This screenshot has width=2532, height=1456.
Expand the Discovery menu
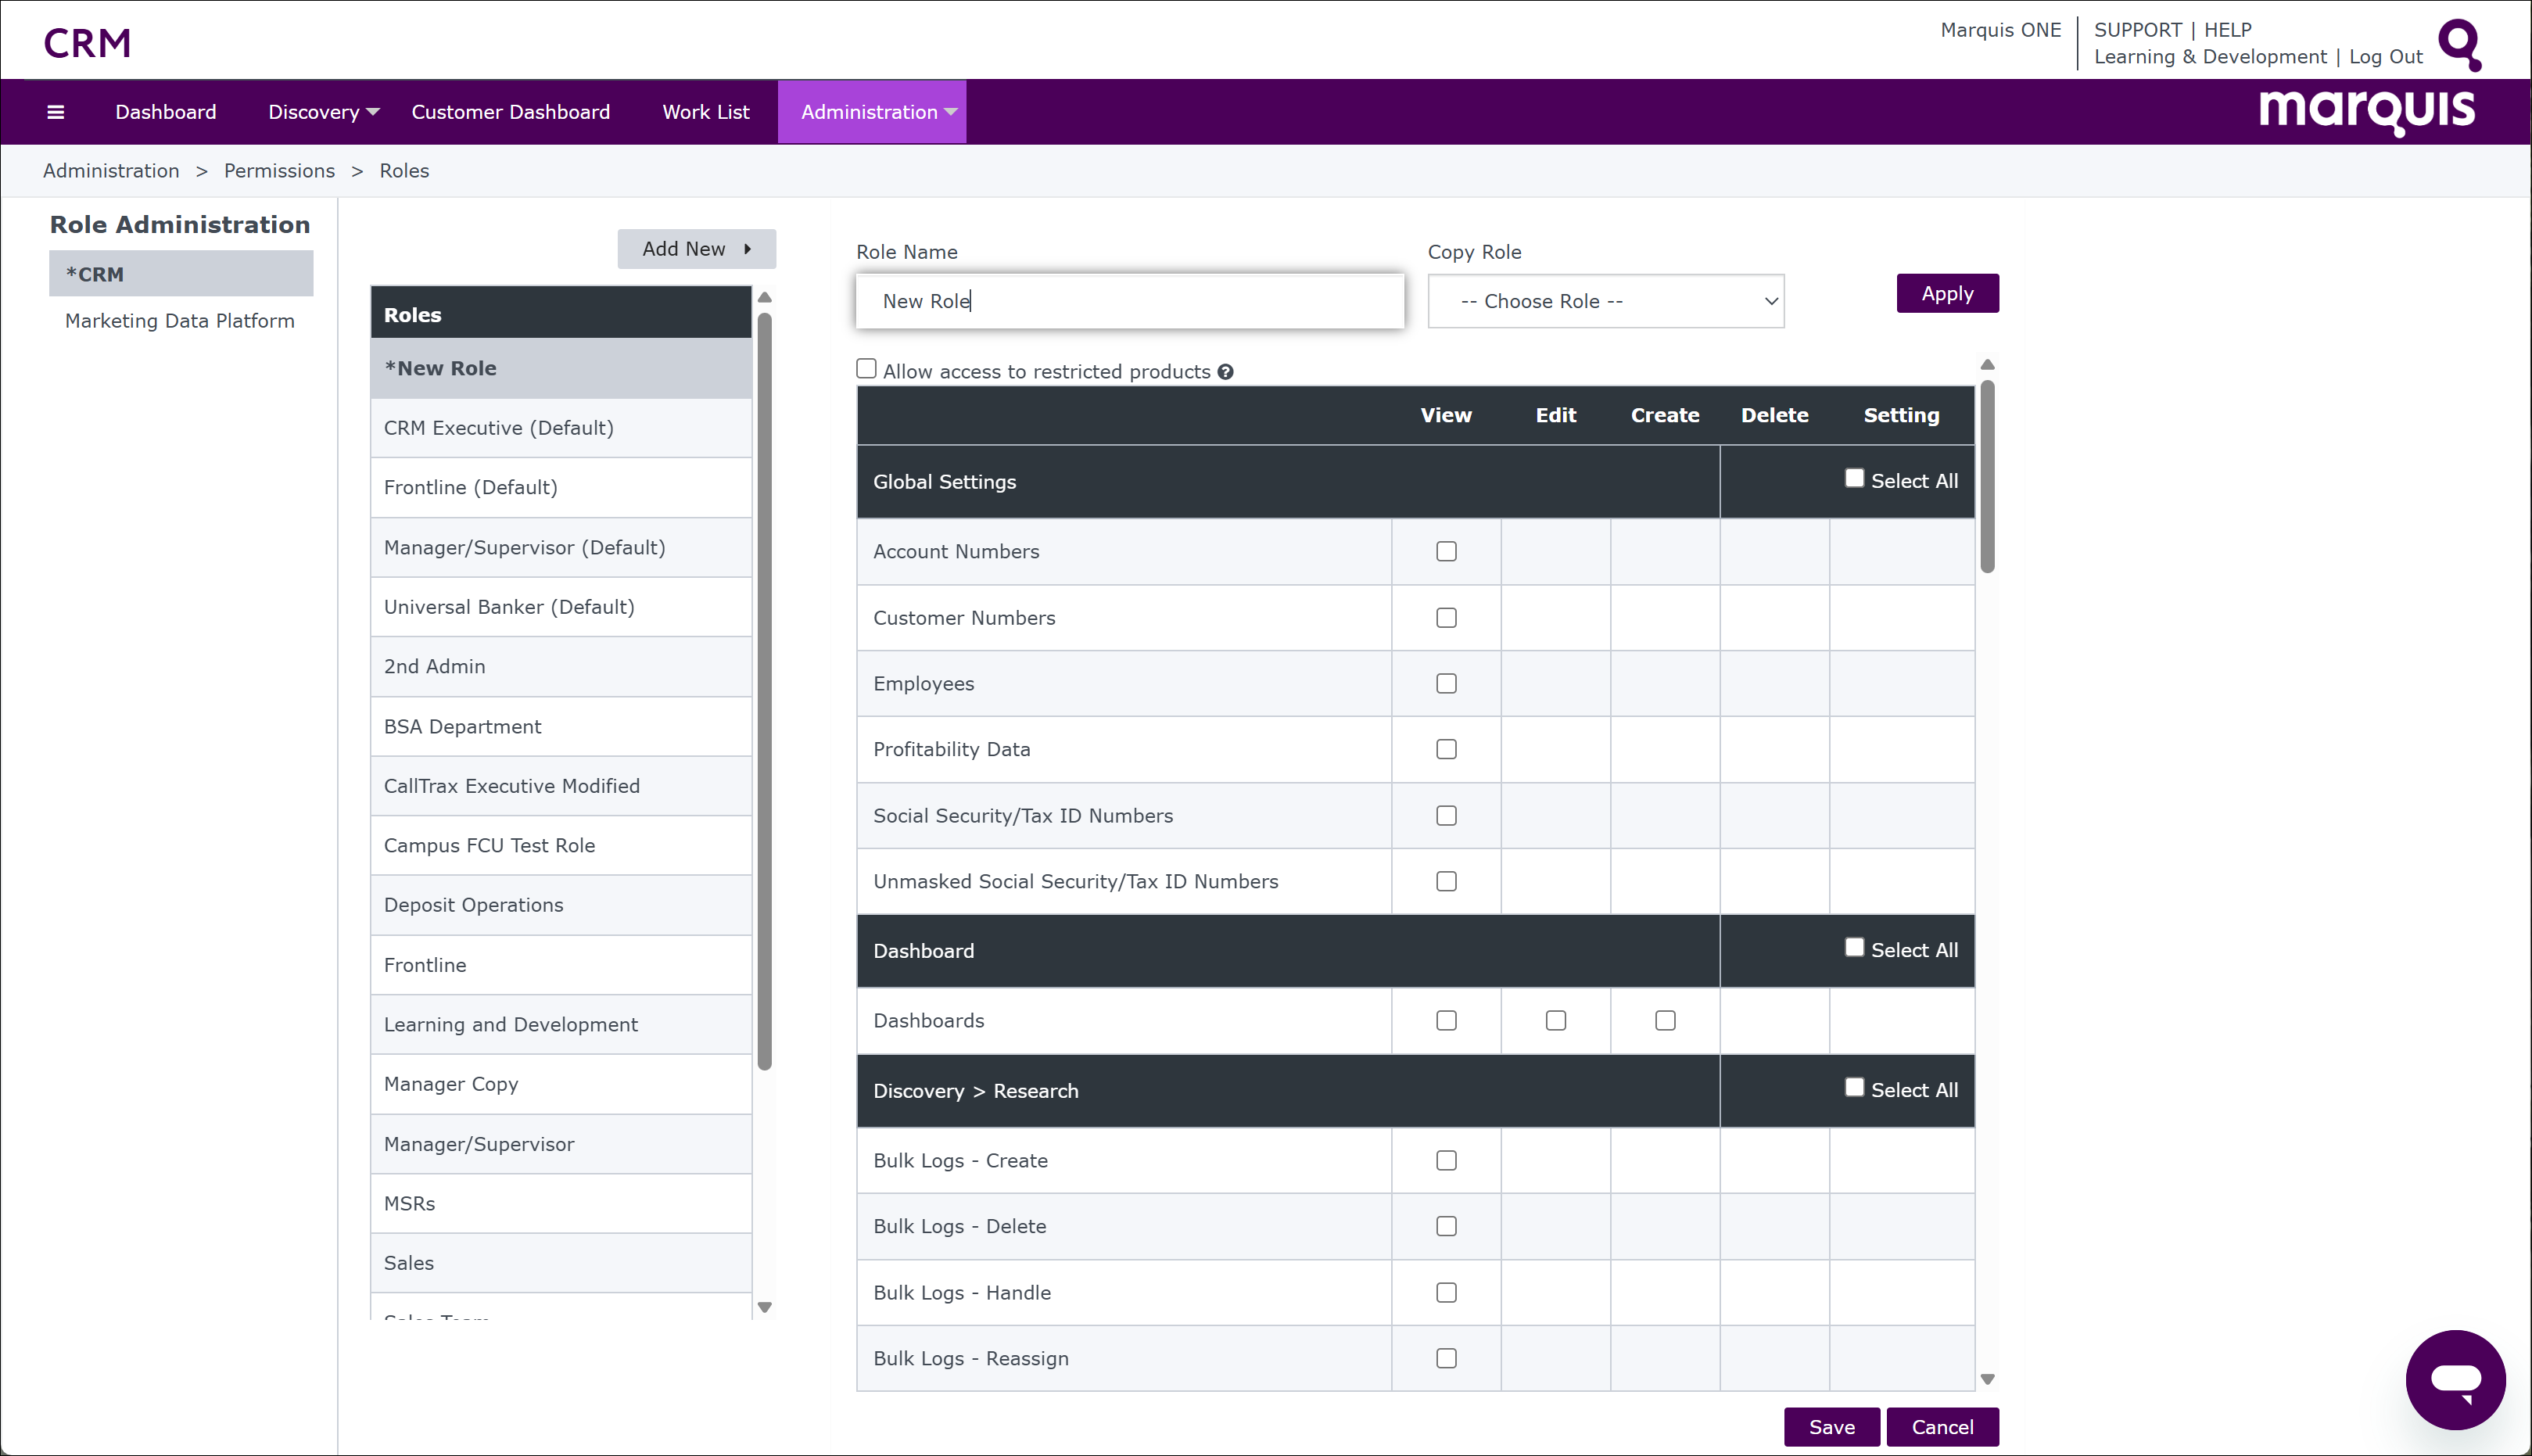click(323, 112)
